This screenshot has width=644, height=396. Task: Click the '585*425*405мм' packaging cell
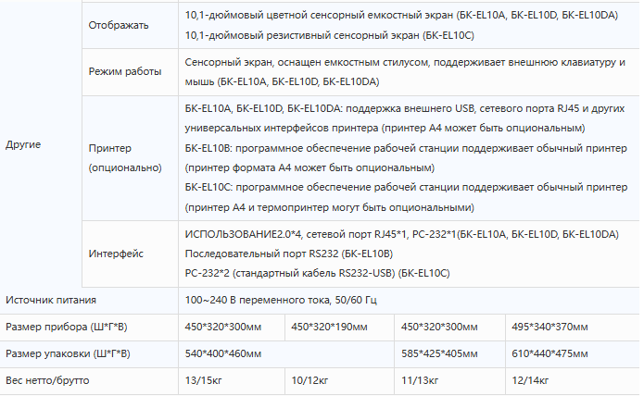pyautogui.click(x=449, y=353)
